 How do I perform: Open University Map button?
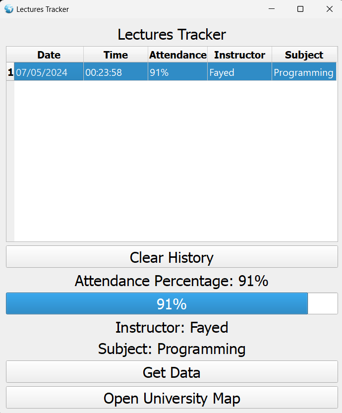171,398
